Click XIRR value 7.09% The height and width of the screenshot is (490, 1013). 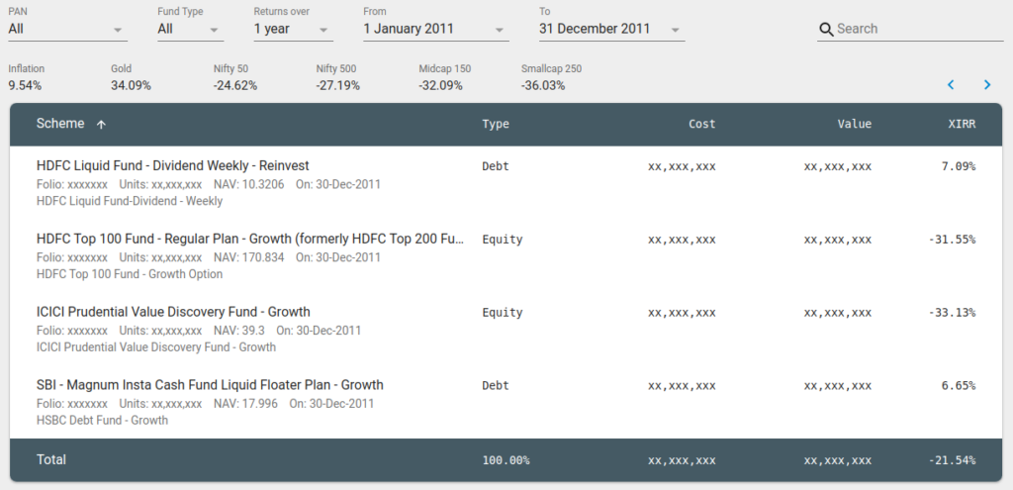coord(959,166)
